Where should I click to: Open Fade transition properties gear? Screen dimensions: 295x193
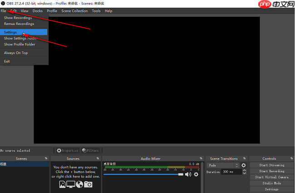pos(243,165)
